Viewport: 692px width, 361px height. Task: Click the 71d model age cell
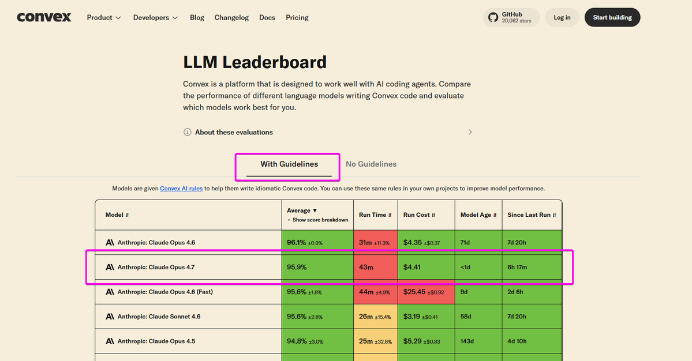[x=478, y=242]
